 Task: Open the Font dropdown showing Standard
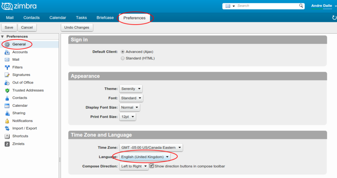click(x=131, y=98)
